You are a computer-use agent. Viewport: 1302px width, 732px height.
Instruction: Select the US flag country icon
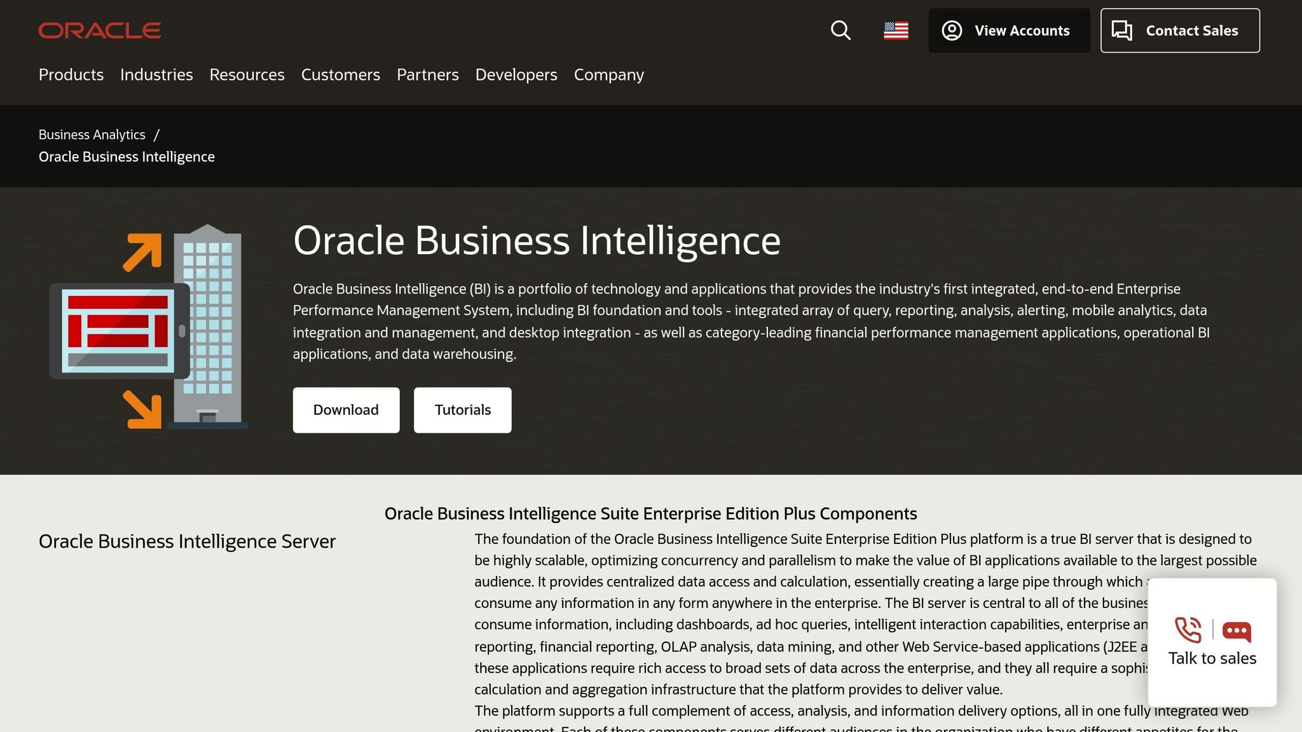(x=896, y=30)
